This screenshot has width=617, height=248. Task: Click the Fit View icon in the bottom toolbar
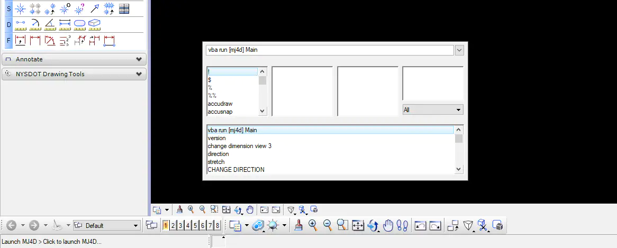[358, 226]
